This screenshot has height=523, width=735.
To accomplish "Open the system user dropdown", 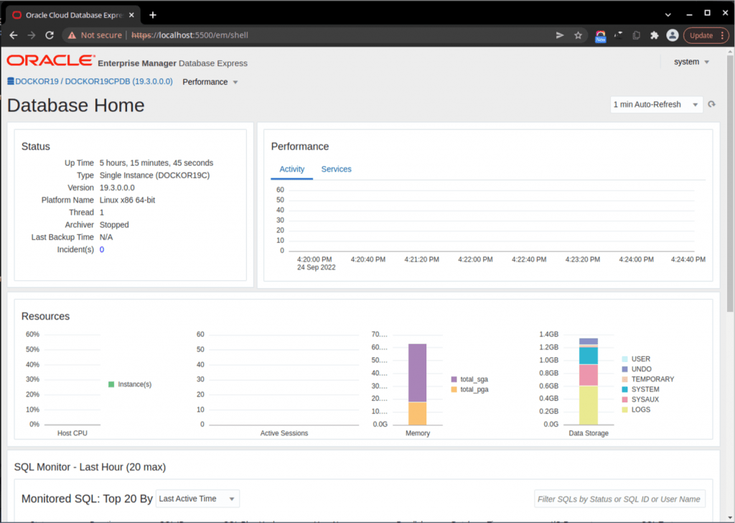I will [691, 62].
